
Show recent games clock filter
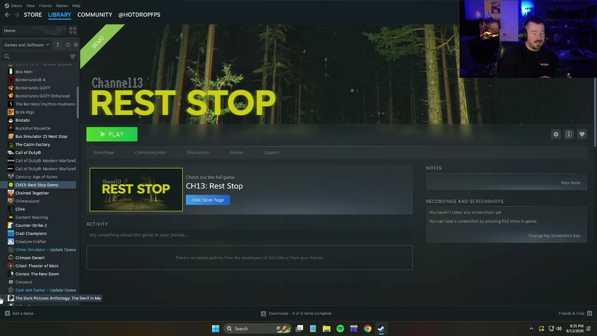coord(68,45)
